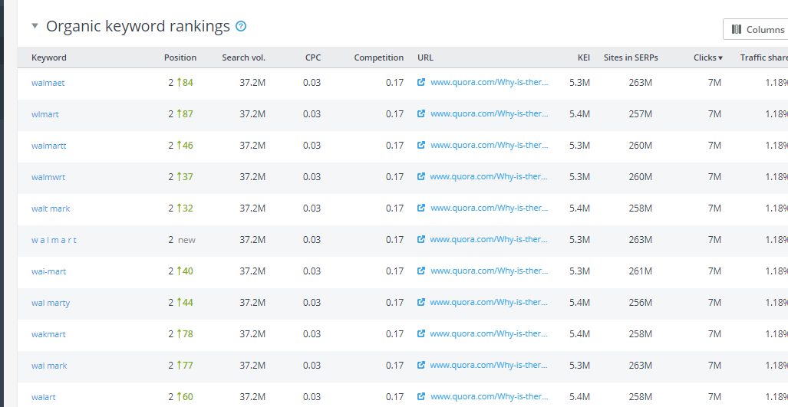This screenshot has width=788, height=407.
Task: Open the wai-mart keyword link
Action: point(49,271)
